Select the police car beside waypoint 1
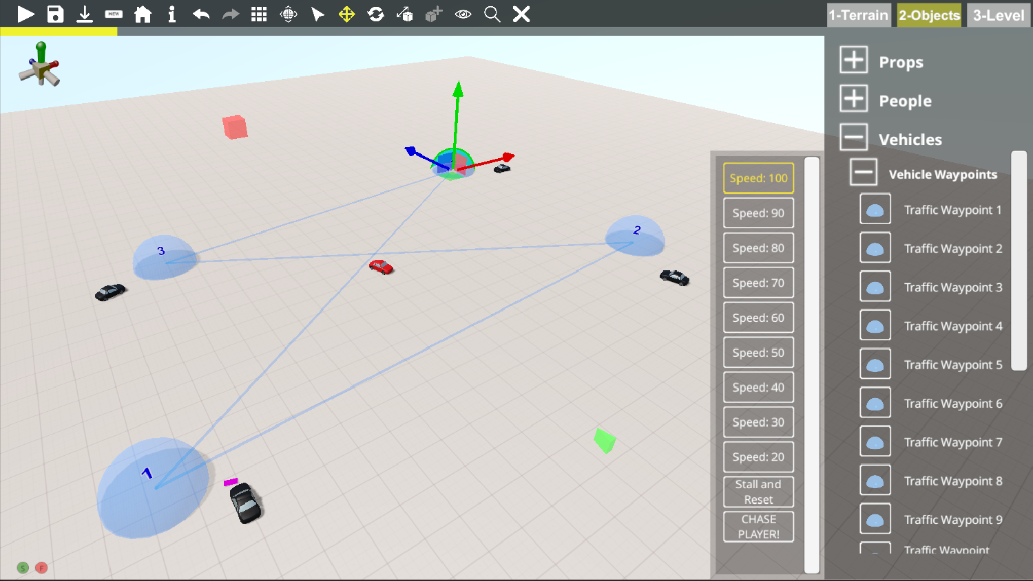Image resolution: width=1033 pixels, height=581 pixels. (246, 503)
